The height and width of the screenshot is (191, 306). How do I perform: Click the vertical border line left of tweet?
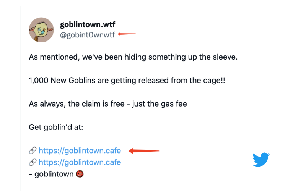(20, 99)
